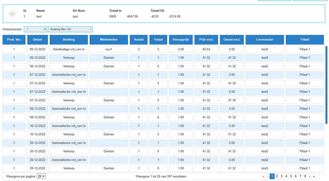This screenshot has height=181, width=329.
Task: Click the vertical scrollbar beside the table
Action: pyautogui.click(x=326, y=85)
